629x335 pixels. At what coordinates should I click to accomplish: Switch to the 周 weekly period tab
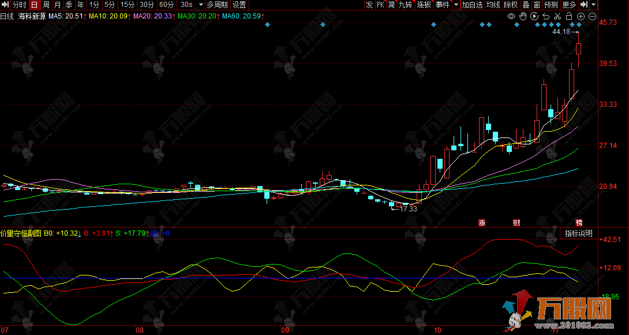(x=46, y=5)
